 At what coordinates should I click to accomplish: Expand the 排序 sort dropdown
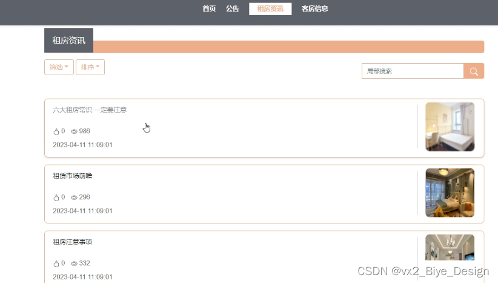tap(90, 67)
